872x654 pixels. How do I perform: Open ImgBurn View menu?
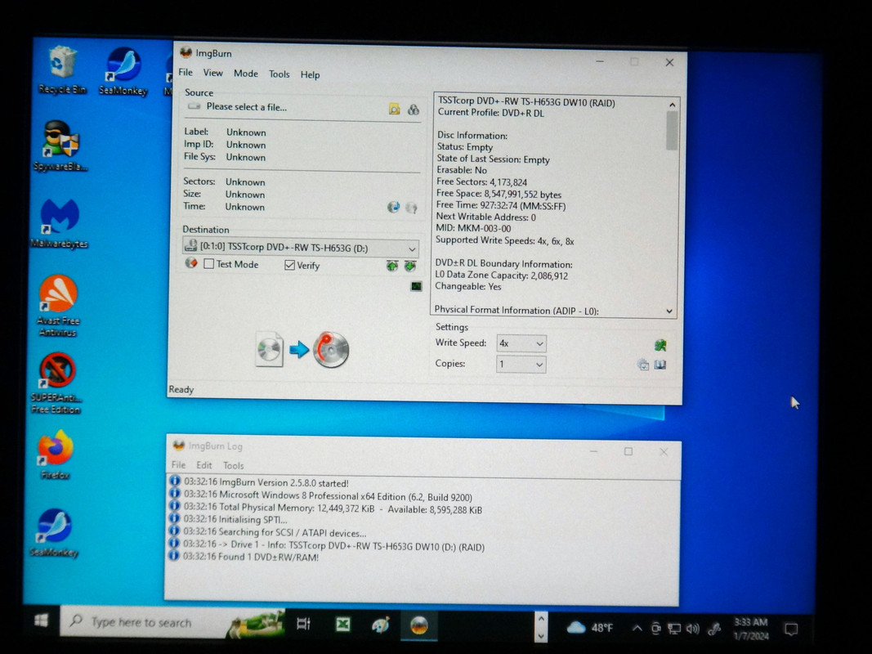(x=213, y=74)
